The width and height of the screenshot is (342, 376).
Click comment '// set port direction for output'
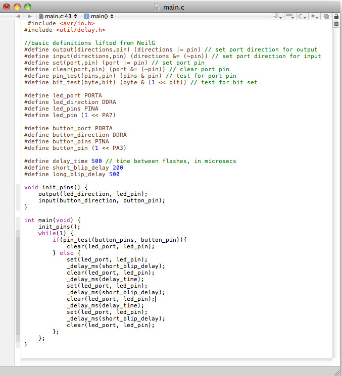point(261,49)
